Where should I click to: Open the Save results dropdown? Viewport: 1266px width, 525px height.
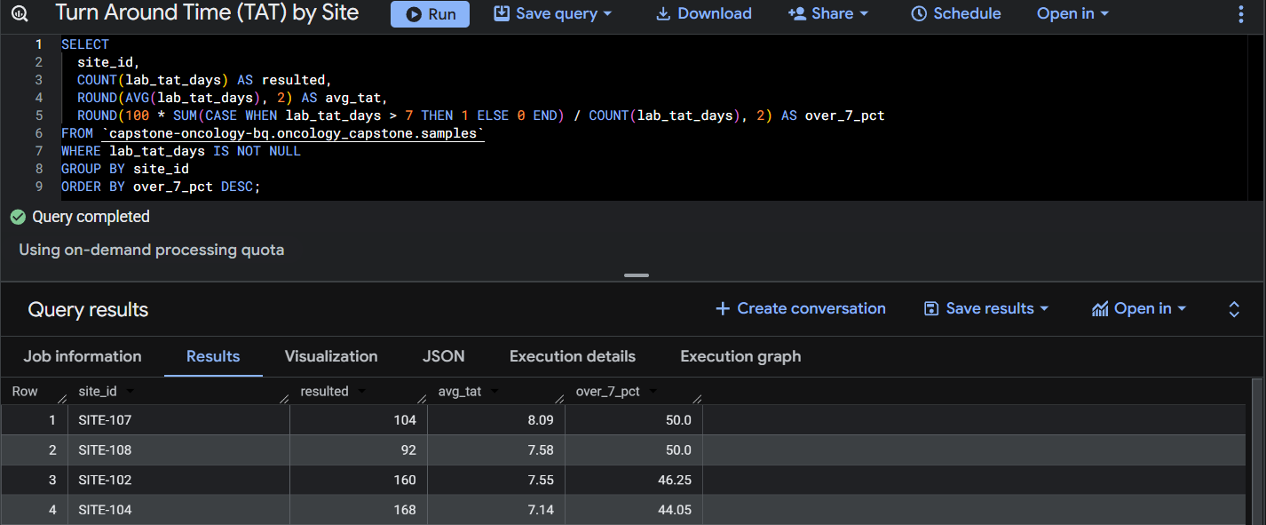point(986,308)
